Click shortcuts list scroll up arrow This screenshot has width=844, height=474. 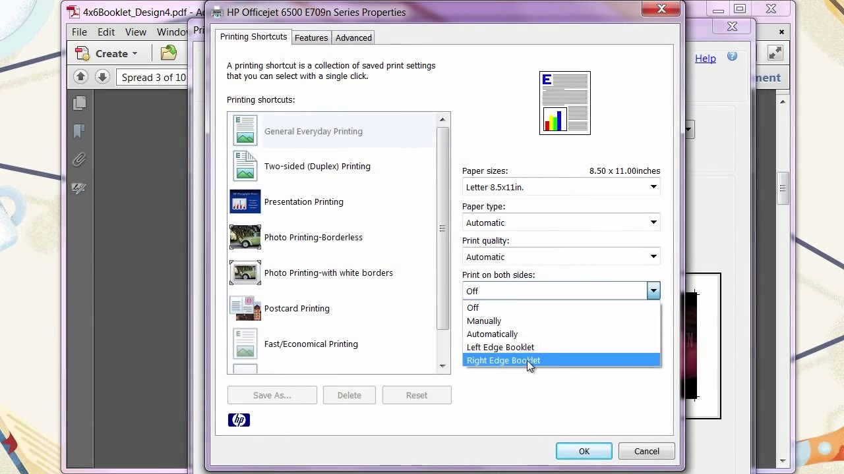[442, 119]
